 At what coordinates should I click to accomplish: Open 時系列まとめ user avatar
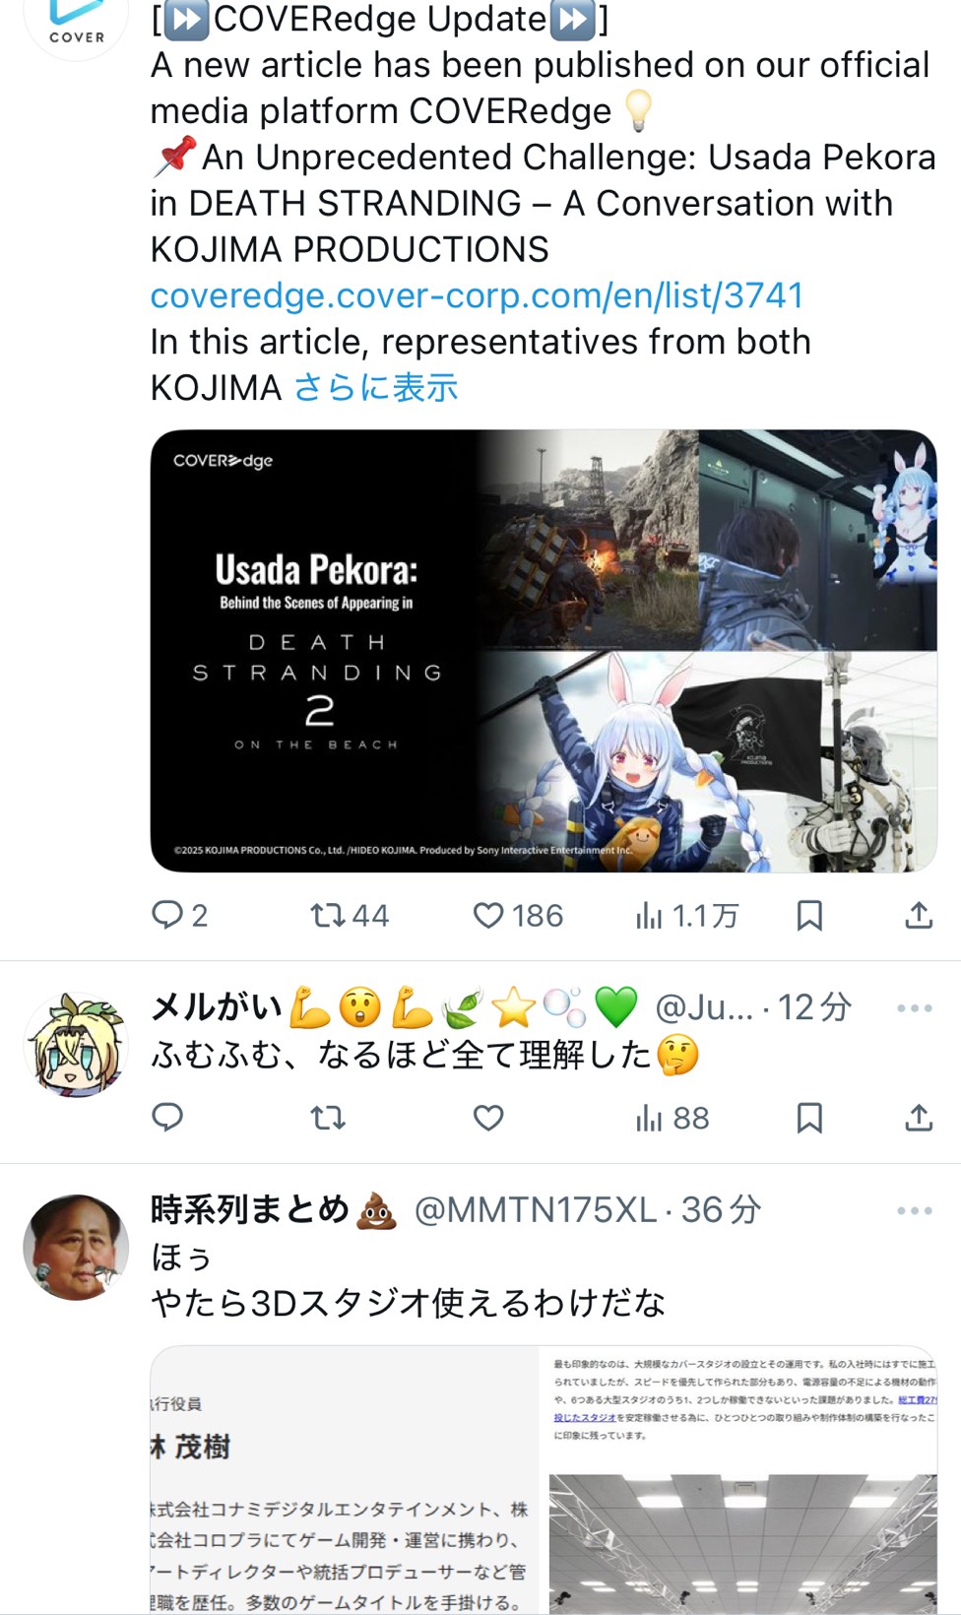[x=77, y=1247]
